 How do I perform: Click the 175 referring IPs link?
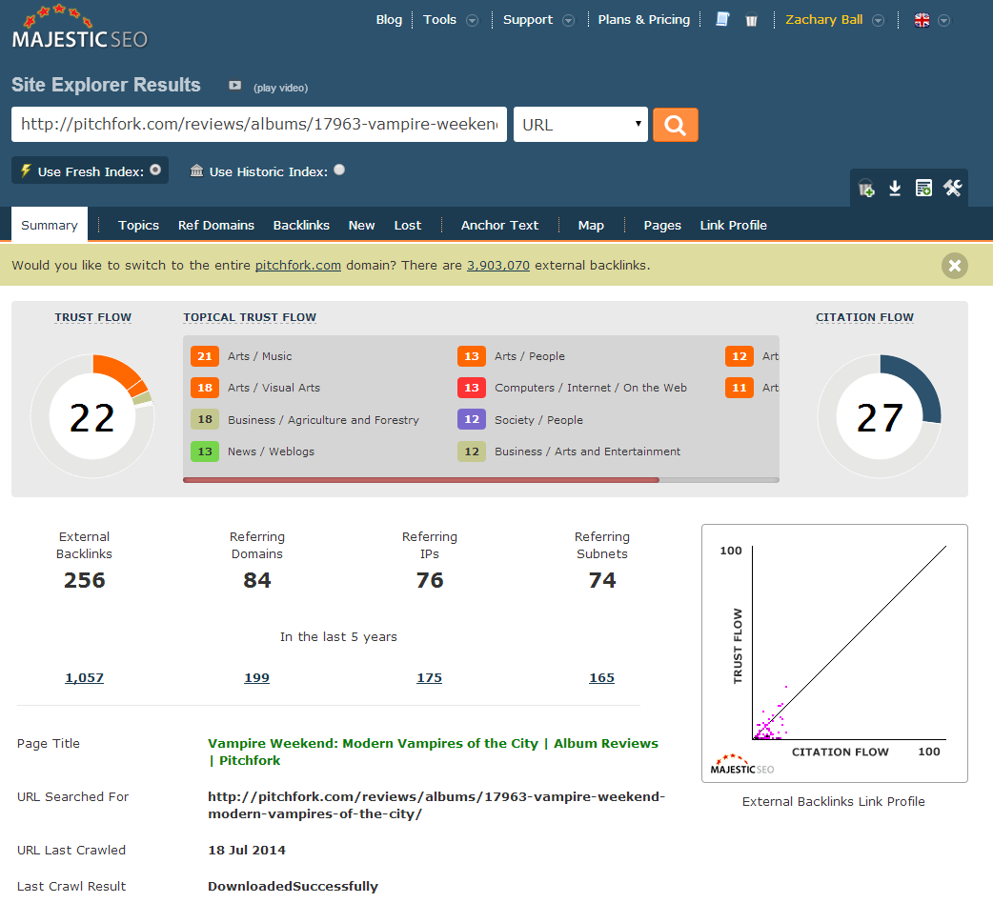tap(430, 678)
